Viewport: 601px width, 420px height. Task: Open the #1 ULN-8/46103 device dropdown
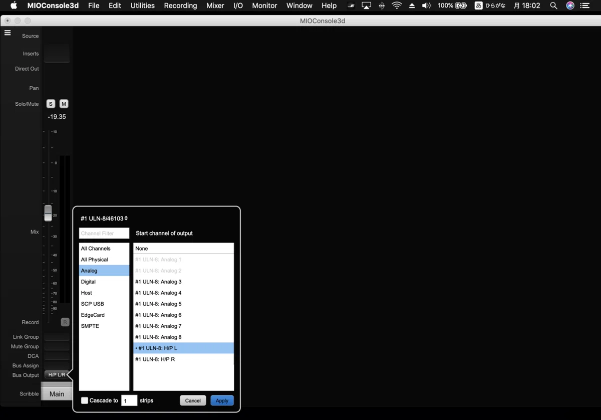tap(104, 219)
